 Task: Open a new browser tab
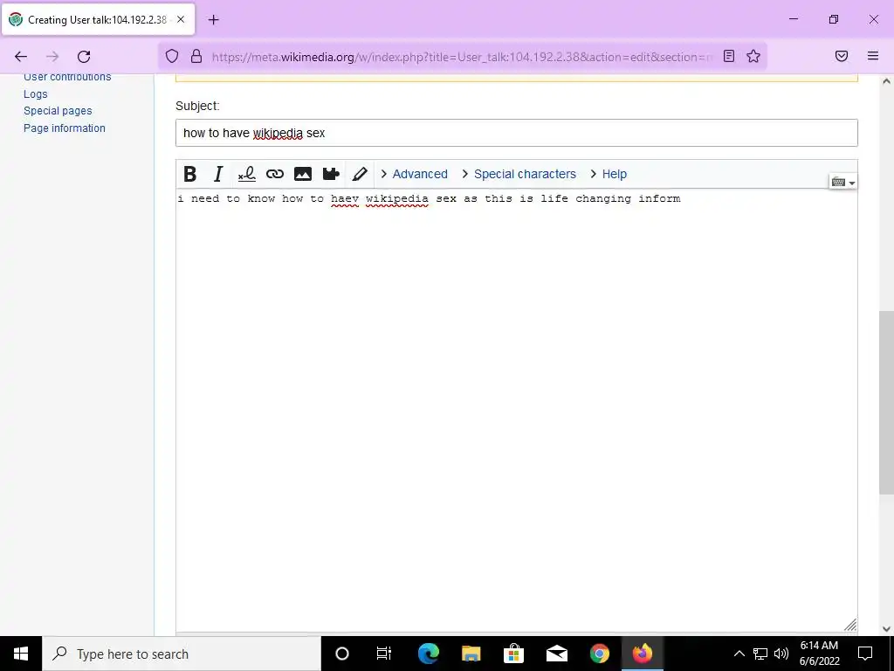click(213, 20)
